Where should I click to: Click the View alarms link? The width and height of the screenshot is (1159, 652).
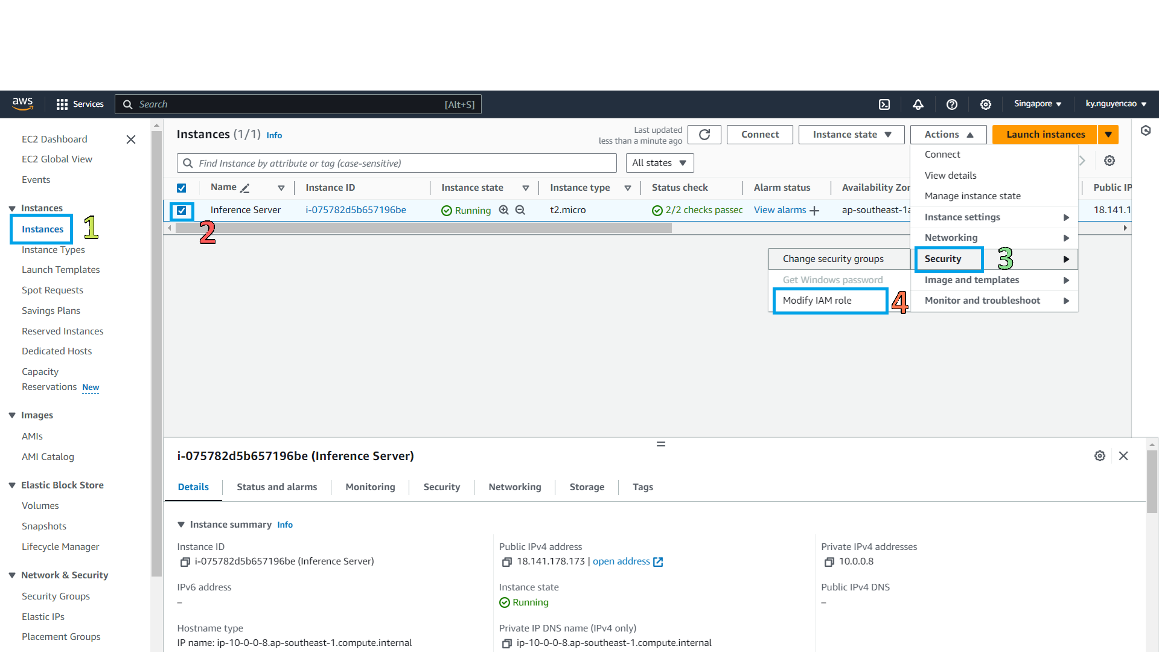pos(780,210)
